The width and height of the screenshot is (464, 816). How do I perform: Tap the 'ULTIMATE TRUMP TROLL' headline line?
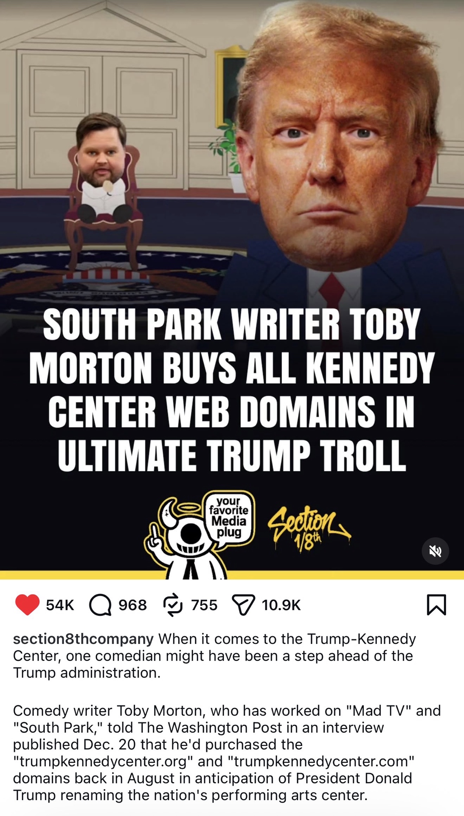pos(232,456)
